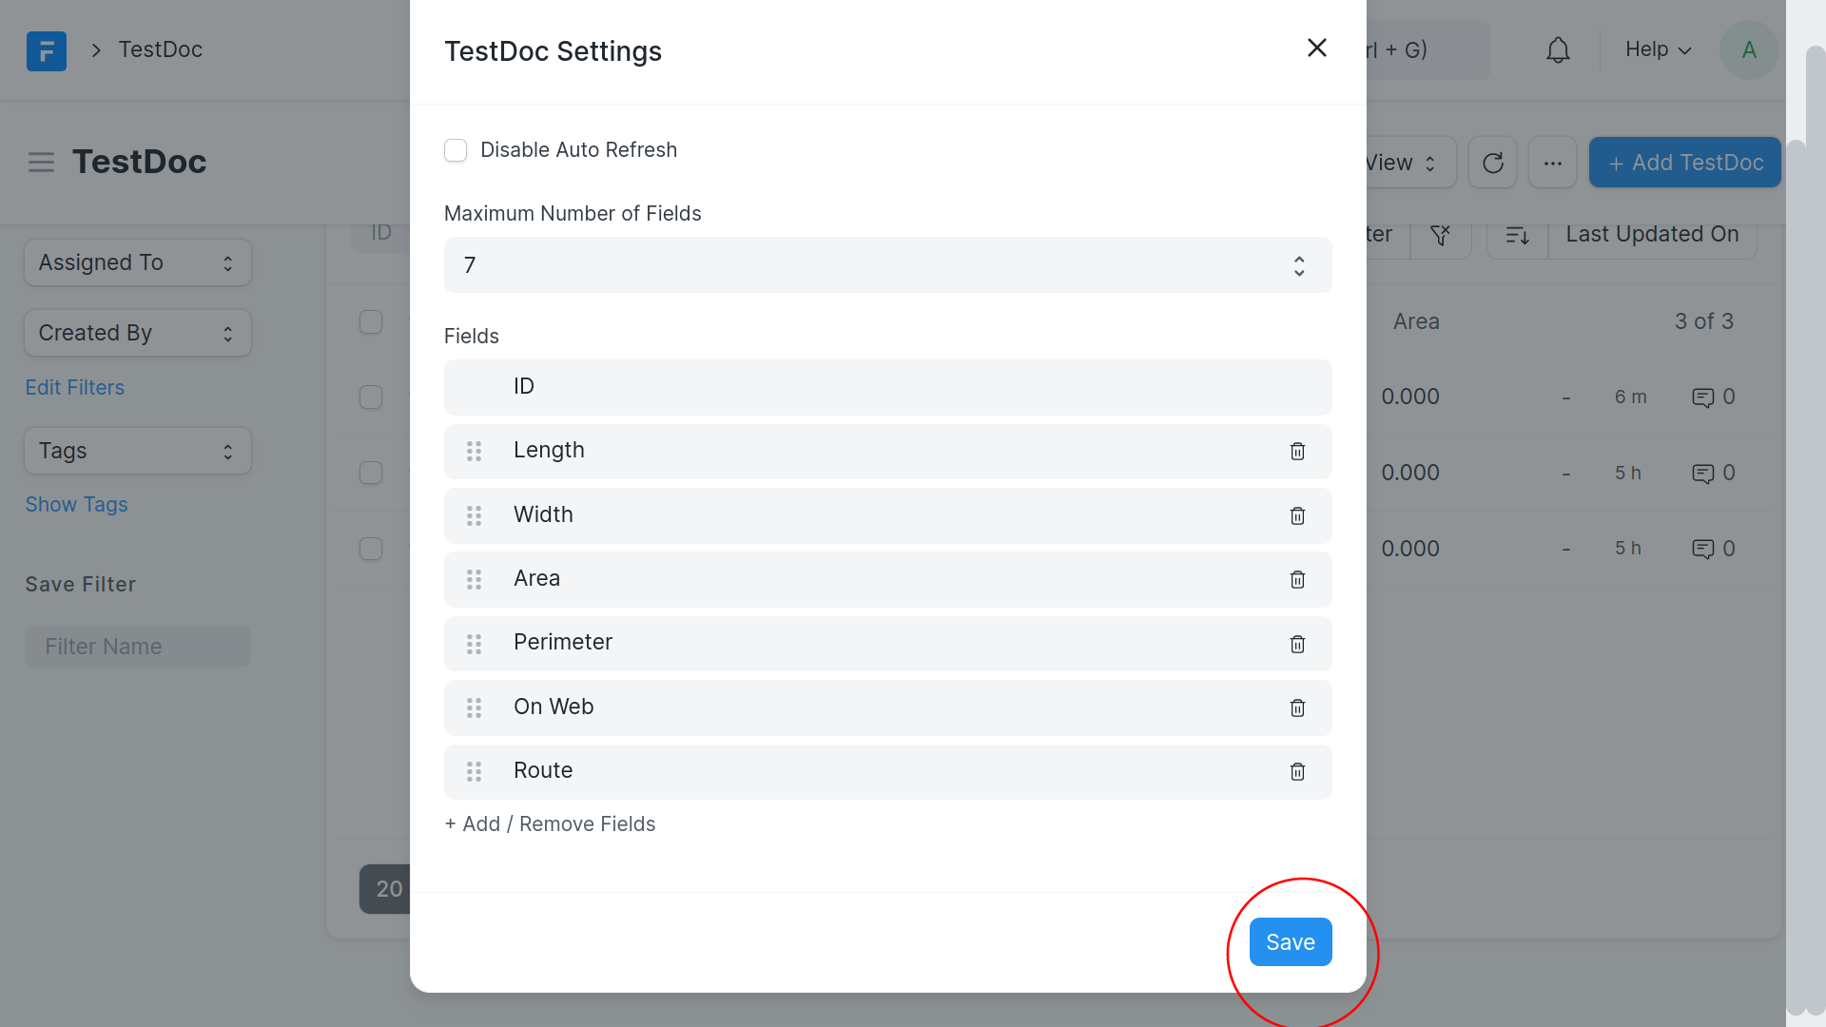Delete the Length field with trash icon
The image size is (1826, 1027).
(x=1297, y=452)
